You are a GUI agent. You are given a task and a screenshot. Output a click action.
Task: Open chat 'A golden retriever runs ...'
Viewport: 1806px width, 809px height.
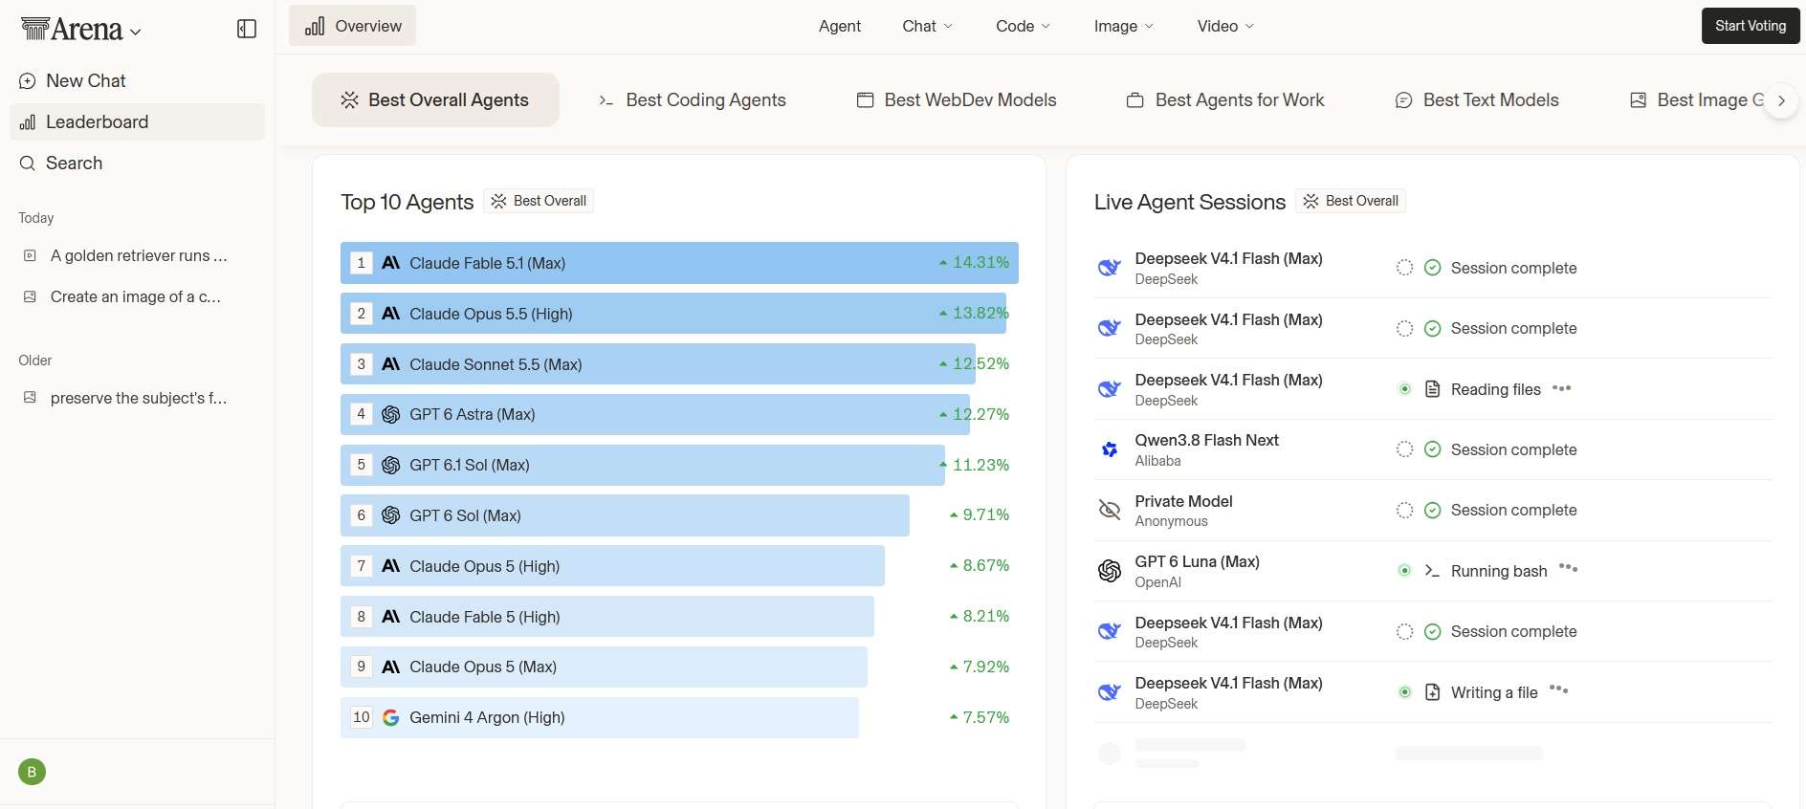(139, 256)
